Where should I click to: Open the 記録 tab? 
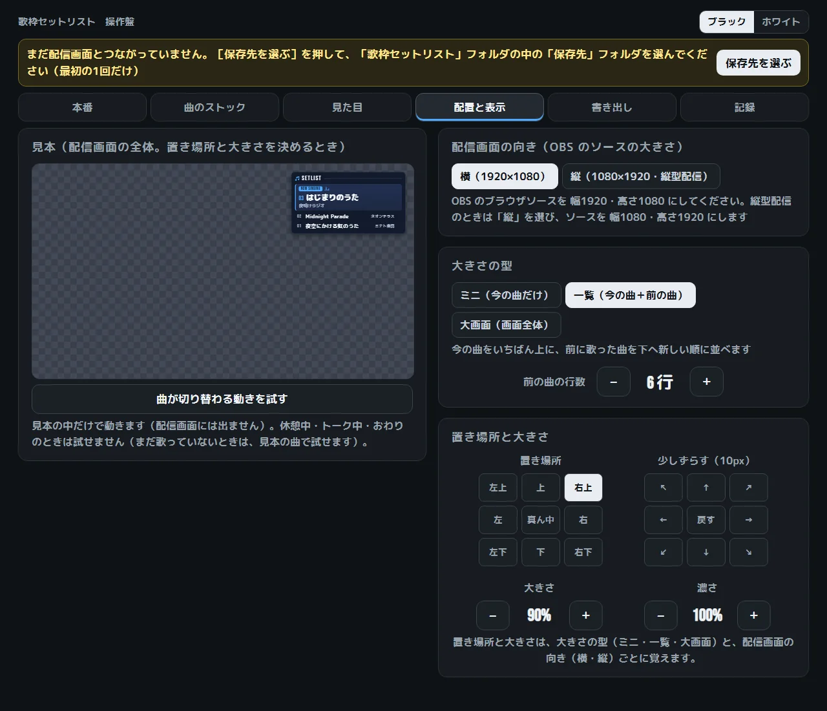click(744, 107)
